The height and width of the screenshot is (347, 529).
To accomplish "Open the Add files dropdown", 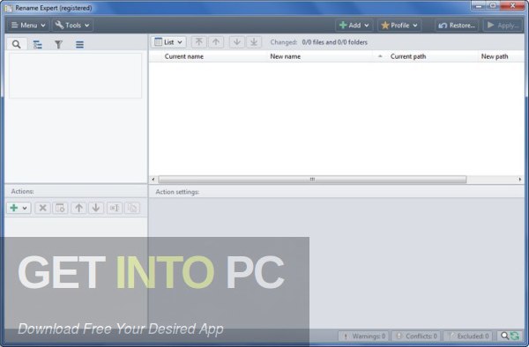I will 354,26.
